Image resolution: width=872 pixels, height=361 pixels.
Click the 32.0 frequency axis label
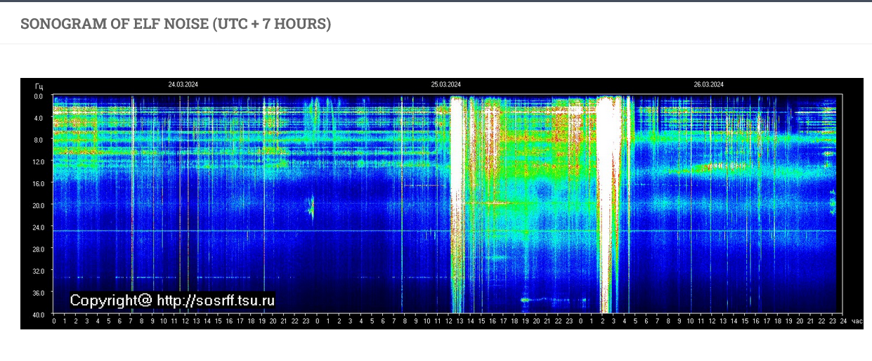pyautogui.click(x=37, y=270)
